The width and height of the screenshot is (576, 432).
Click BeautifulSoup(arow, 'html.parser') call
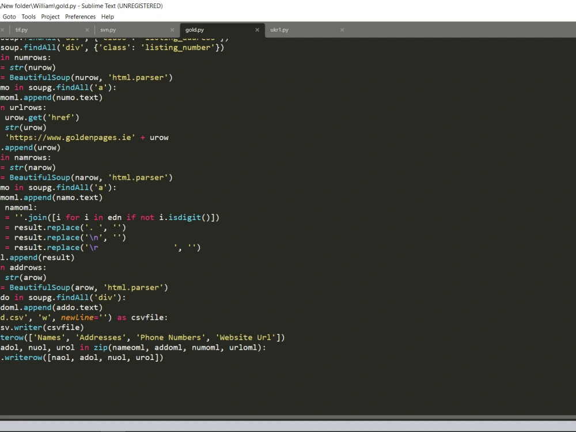89,287
